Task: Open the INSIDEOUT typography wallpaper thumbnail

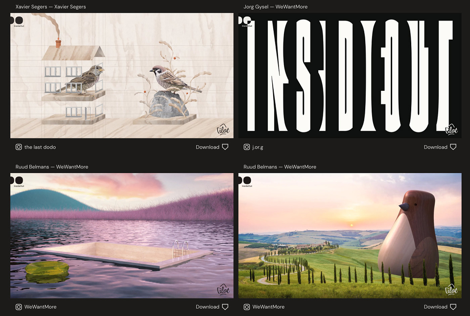Action: pos(350,75)
